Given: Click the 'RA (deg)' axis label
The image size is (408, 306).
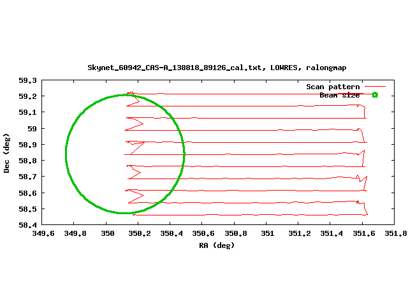Looking at the screenshot, I should pos(217,245).
